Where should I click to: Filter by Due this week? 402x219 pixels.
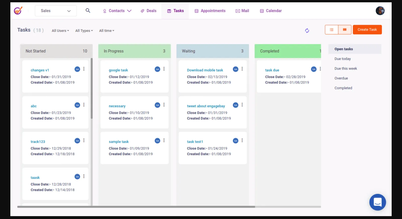346,68
